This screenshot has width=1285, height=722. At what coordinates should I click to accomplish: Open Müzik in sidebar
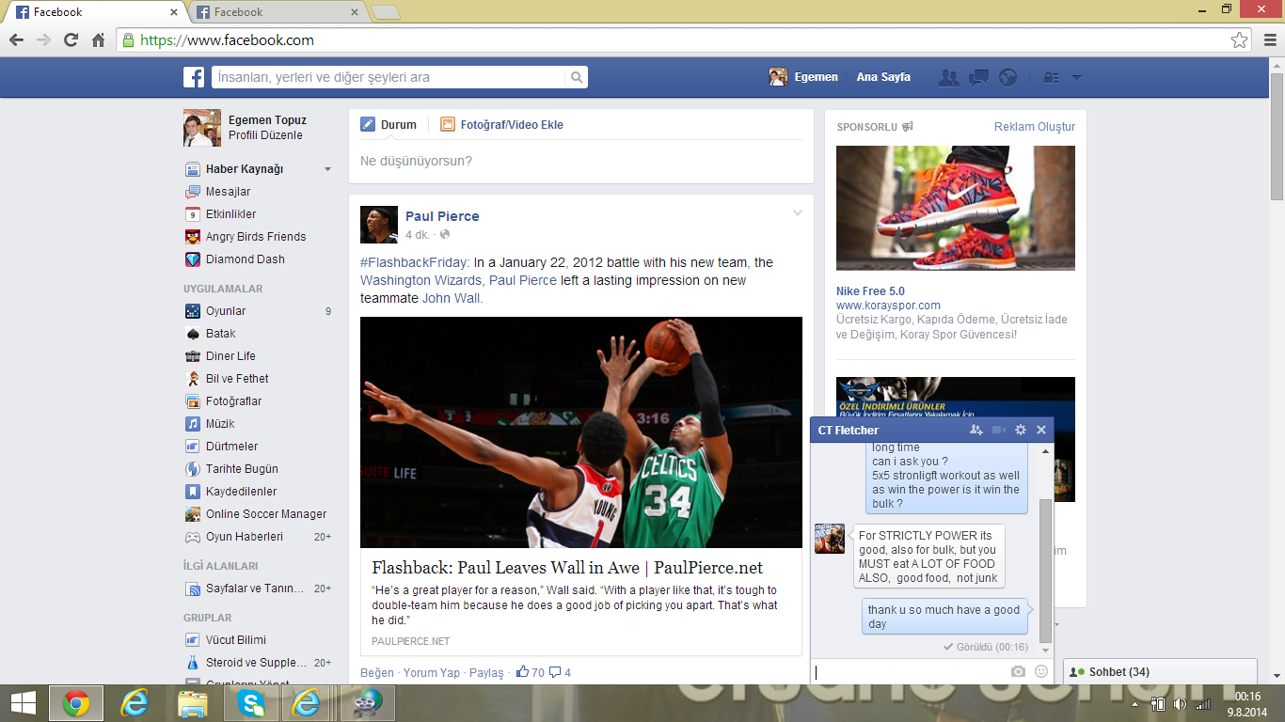point(220,424)
